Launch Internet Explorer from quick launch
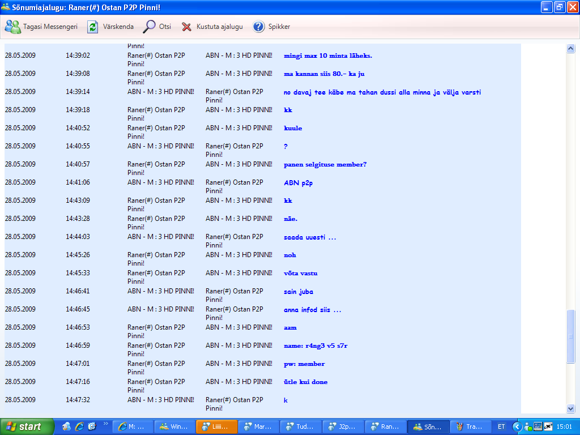Viewport: 580px width, 435px height. [79, 427]
